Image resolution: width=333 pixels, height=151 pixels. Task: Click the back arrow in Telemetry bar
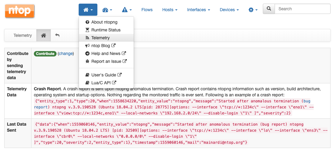[57, 35]
